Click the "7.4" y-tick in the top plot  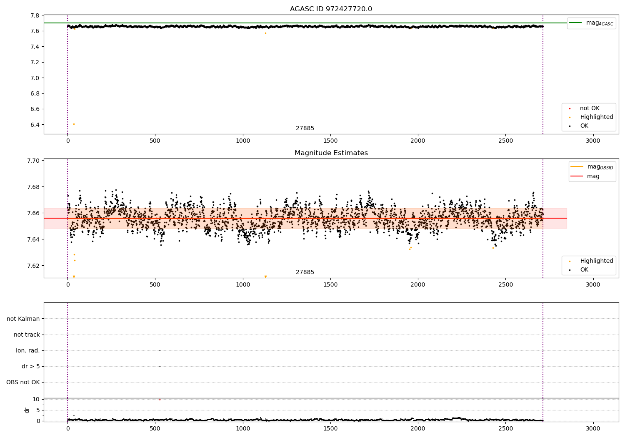tap(35, 47)
